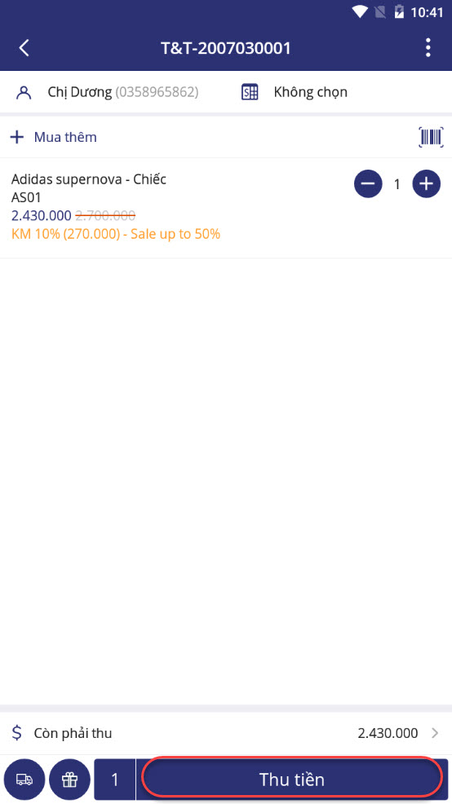Open the Không chọn price list selector
The image size is (452, 804).
pos(310,92)
